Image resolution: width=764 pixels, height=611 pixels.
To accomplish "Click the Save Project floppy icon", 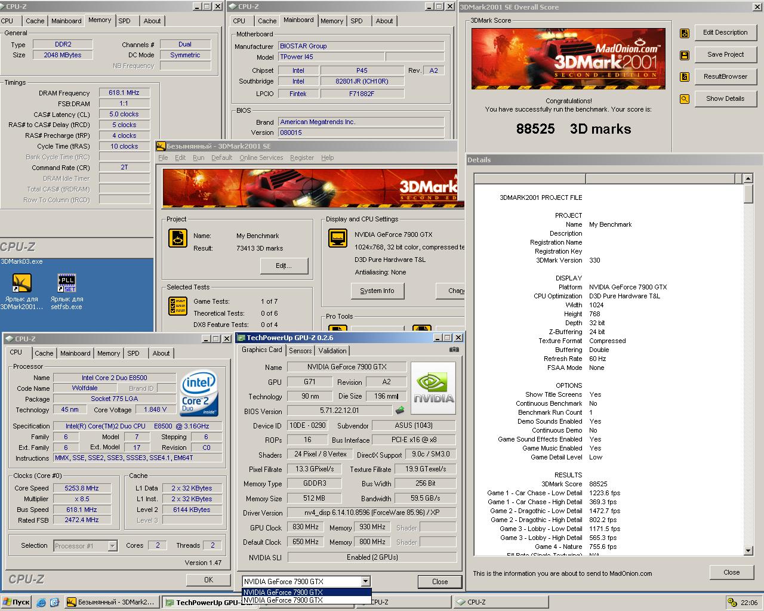I will (685, 55).
